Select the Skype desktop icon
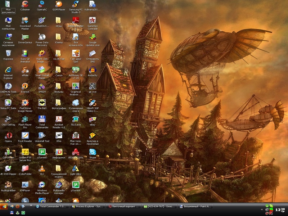 [x=93, y=152]
